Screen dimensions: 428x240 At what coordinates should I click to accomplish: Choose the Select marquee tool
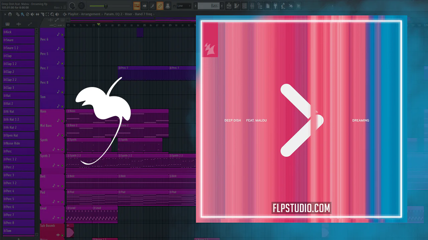click(x=47, y=14)
